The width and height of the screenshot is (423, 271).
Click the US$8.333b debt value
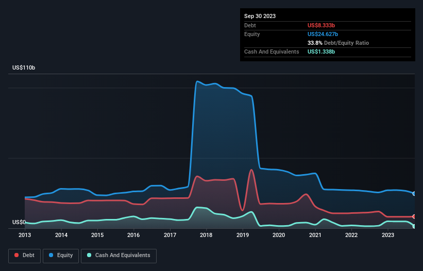[x=321, y=25]
